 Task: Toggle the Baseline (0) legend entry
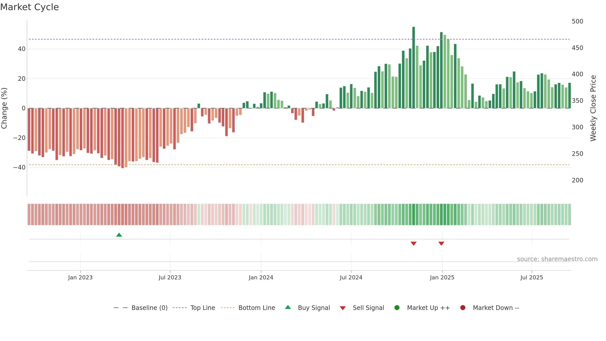[141, 308]
